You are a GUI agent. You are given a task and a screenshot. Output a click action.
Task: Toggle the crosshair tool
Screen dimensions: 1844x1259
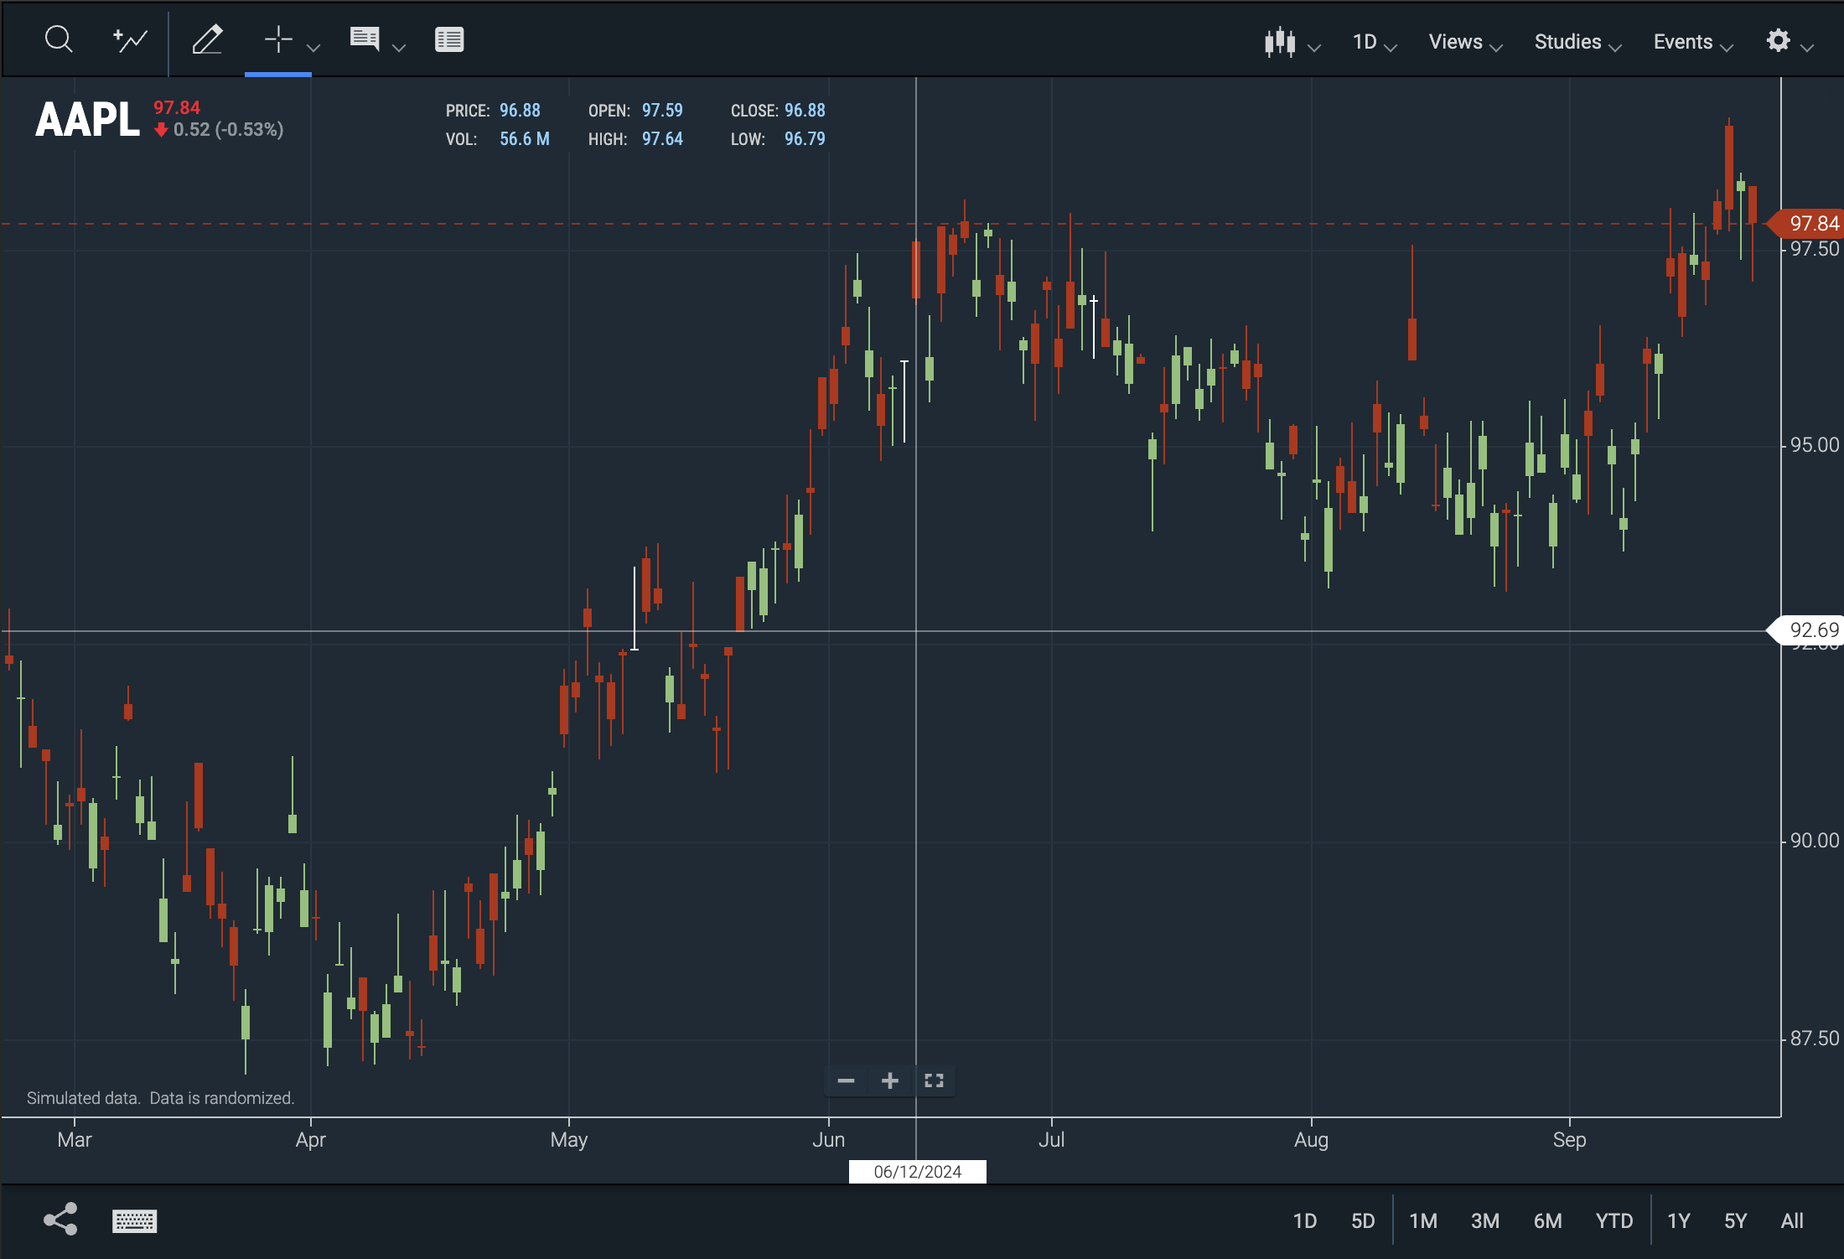tap(278, 39)
